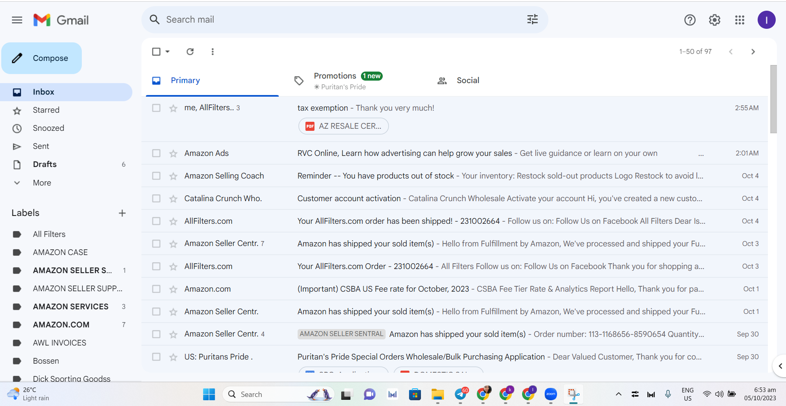The image size is (786, 406).
Task: Switch to the Primary tab
Action: pos(212,81)
